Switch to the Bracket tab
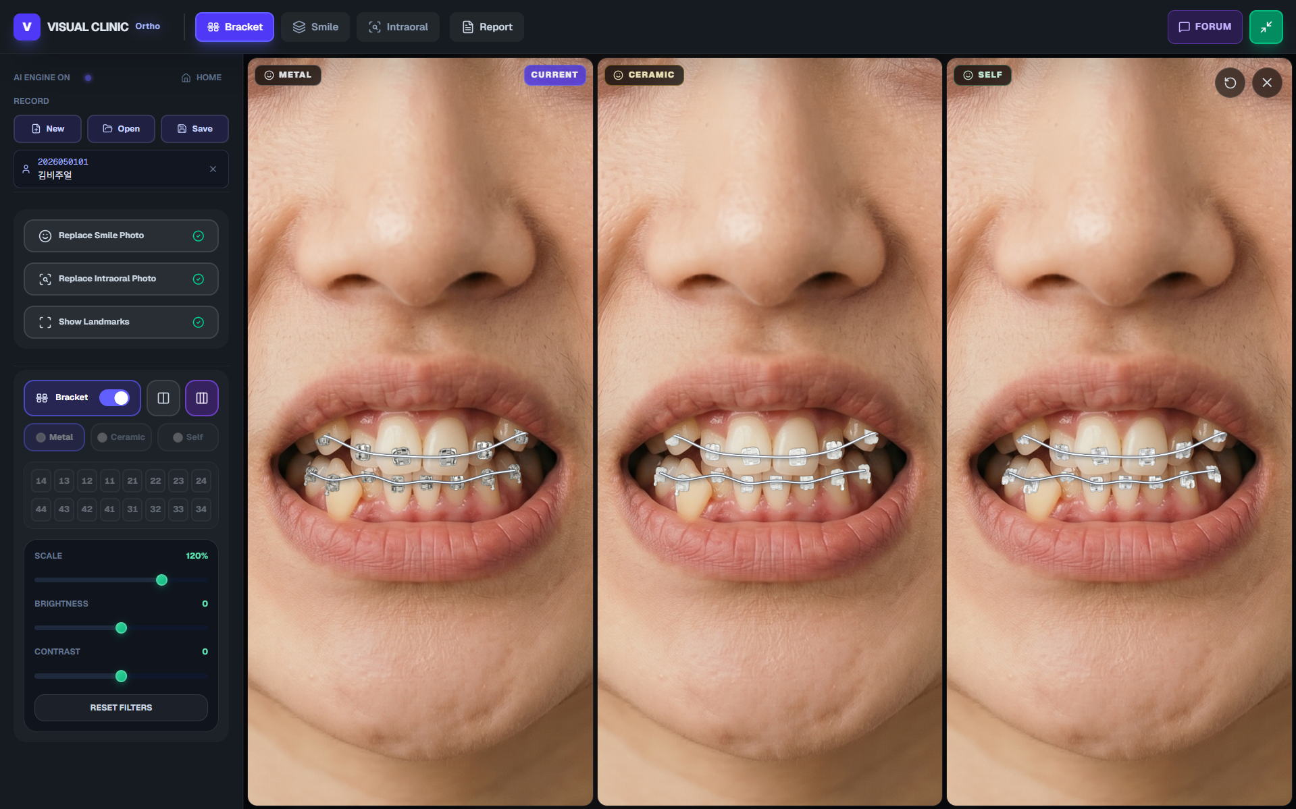Image resolution: width=1296 pixels, height=809 pixels. [234, 27]
